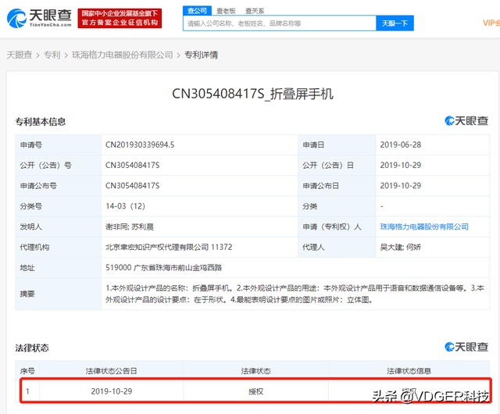Screen dimensions: 500x414
Task: Select agents 吴大建; 何娇
Action: point(401,247)
